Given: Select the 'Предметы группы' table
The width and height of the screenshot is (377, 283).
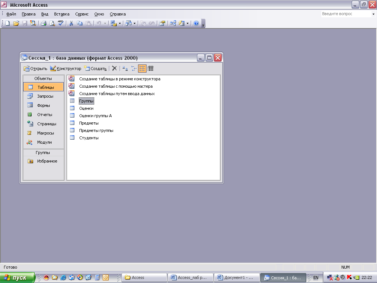Looking at the screenshot, I should click(96, 131).
